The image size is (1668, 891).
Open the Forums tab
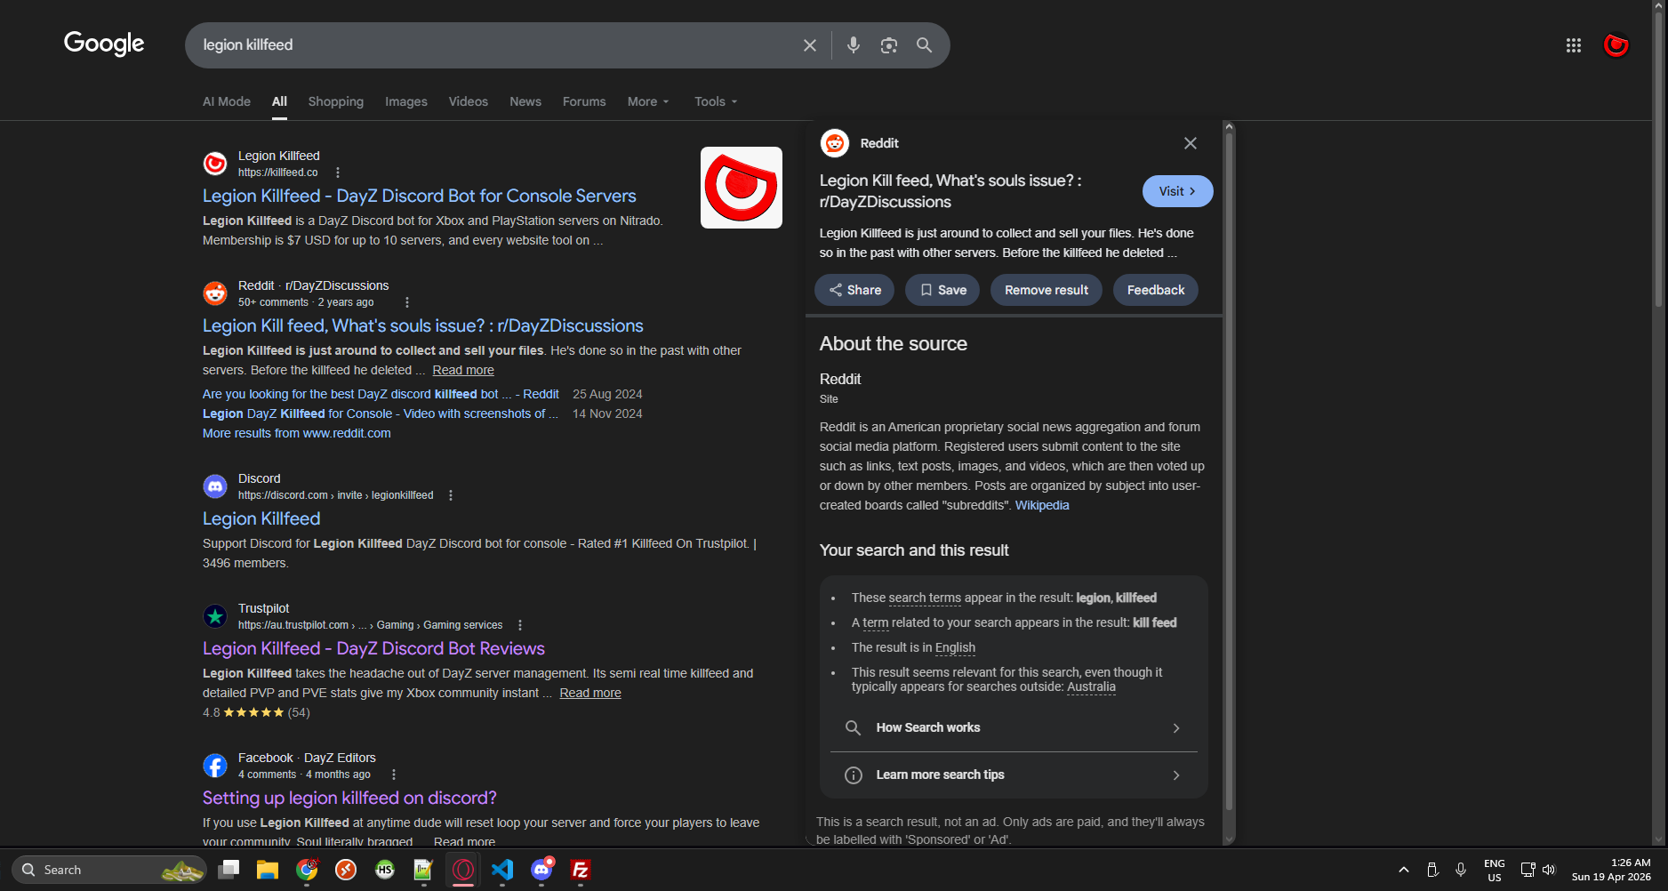click(584, 101)
